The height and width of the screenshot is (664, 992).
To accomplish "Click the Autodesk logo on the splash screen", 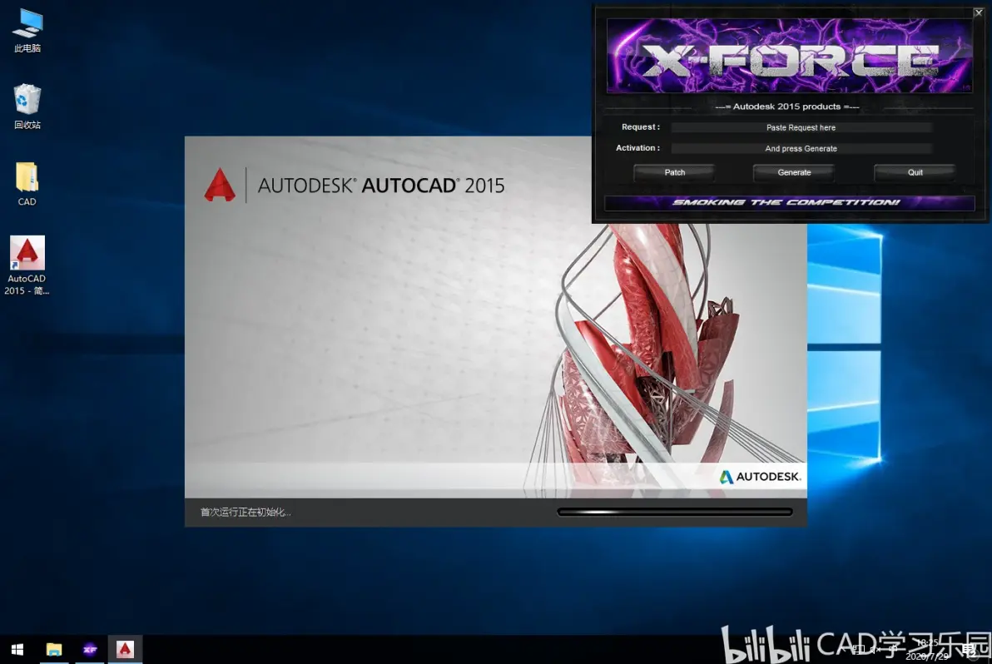I will coord(760,476).
